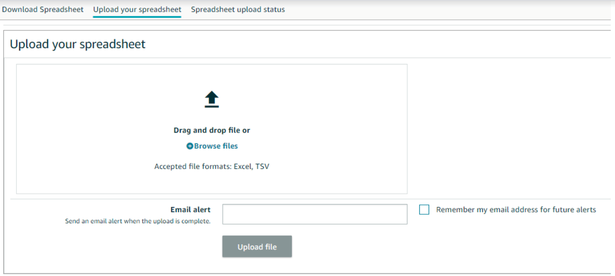This screenshot has width=615, height=276.
Task: Click the upload arrow icon
Action: [x=212, y=97]
